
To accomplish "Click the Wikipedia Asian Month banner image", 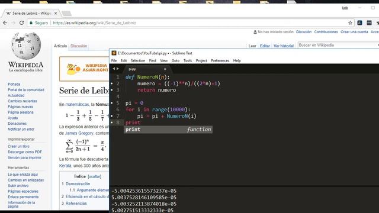I will click(84, 69).
